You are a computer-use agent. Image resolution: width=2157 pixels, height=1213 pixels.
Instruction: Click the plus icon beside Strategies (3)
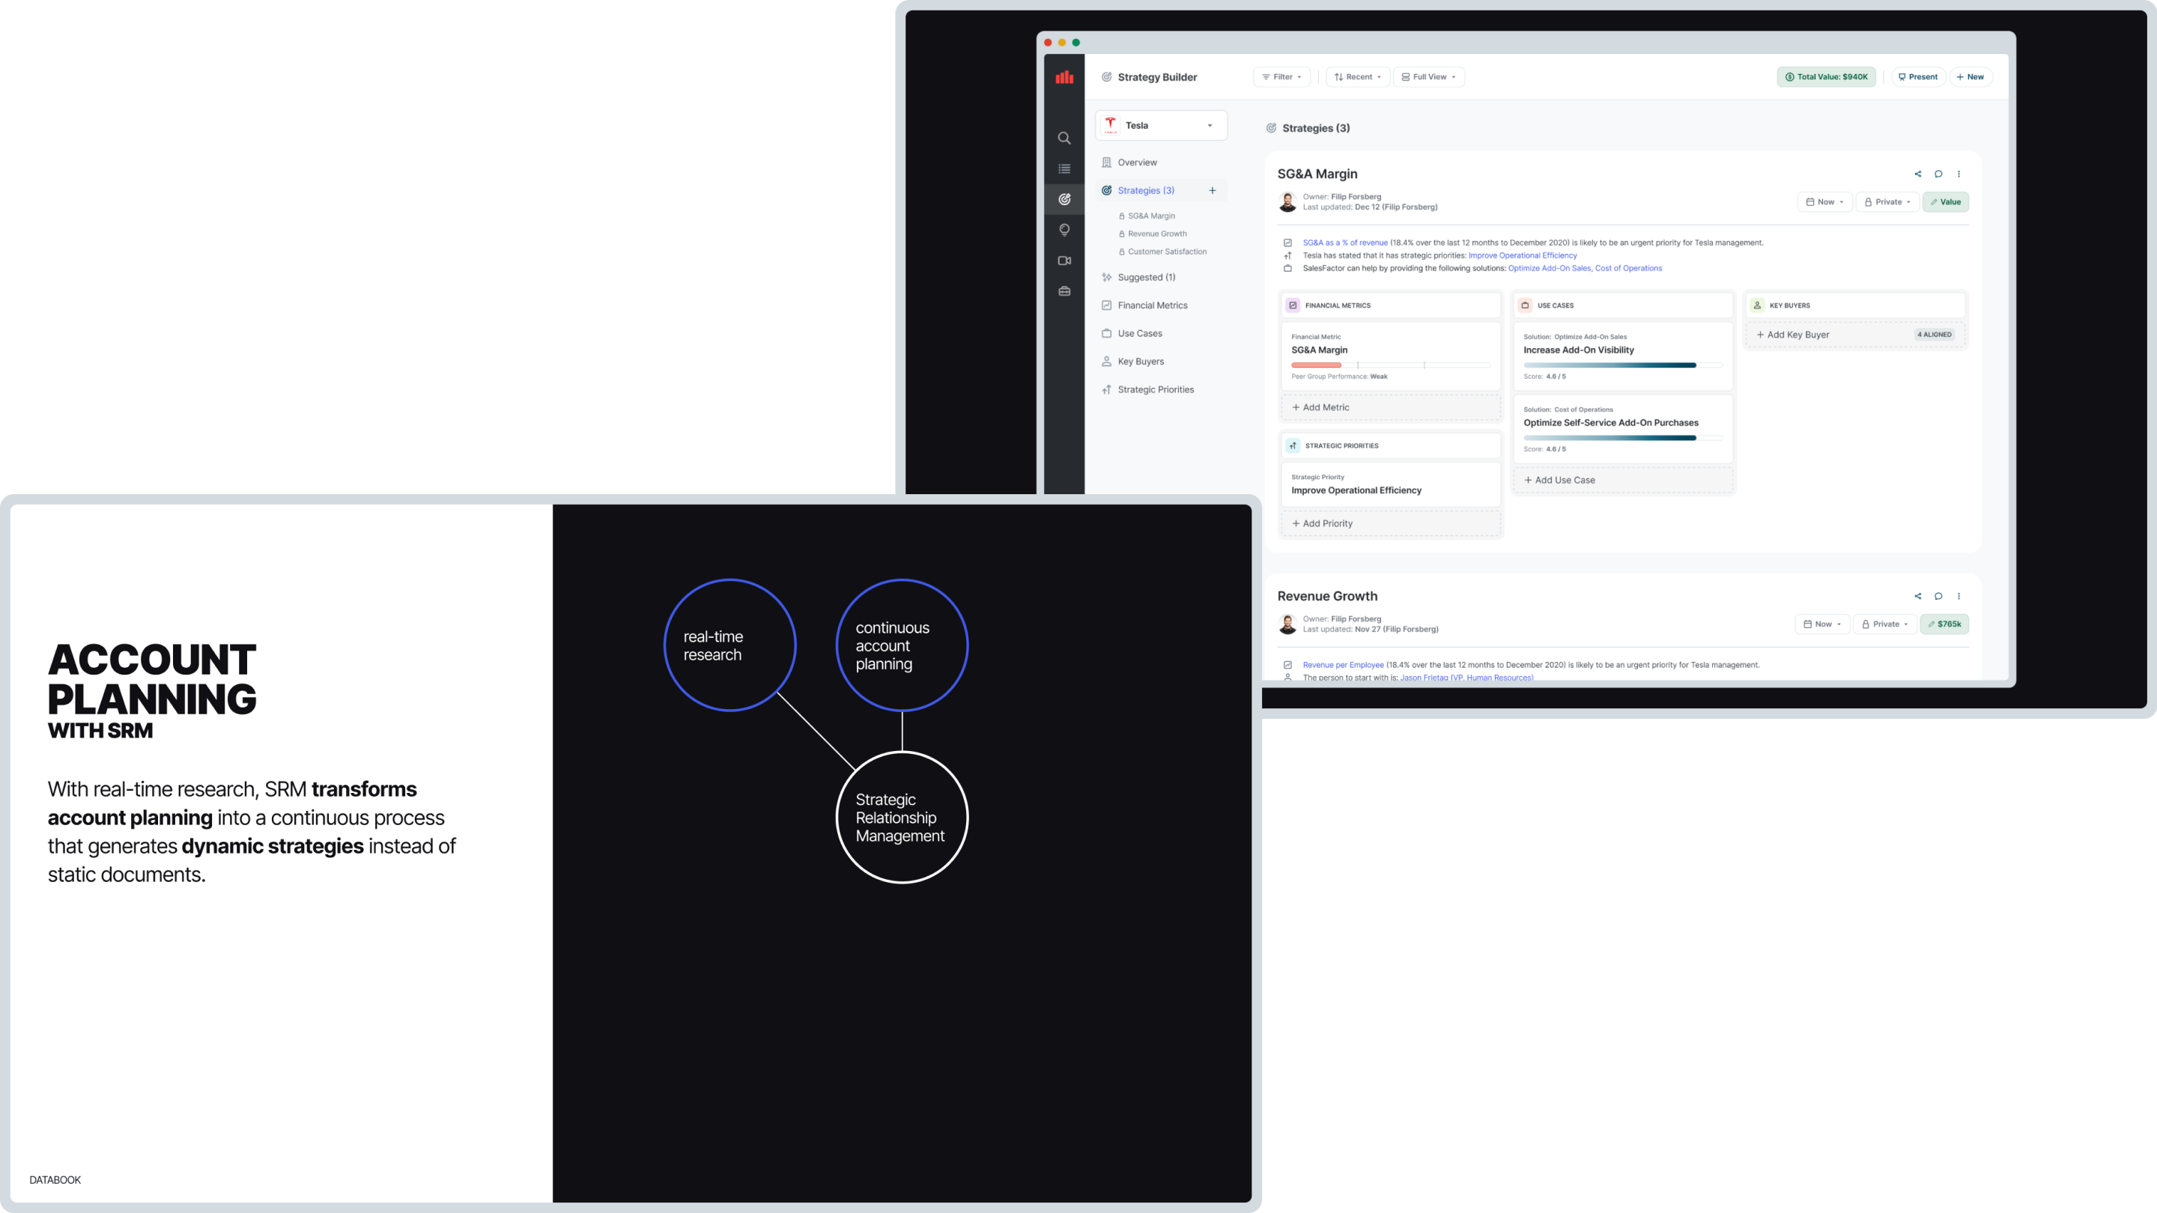pyautogui.click(x=1212, y=191)
